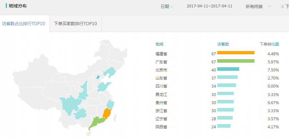Click visitor count 34 for 四川省
The width and height of the screenshot is (289, 138).
(x=214, y=86)
